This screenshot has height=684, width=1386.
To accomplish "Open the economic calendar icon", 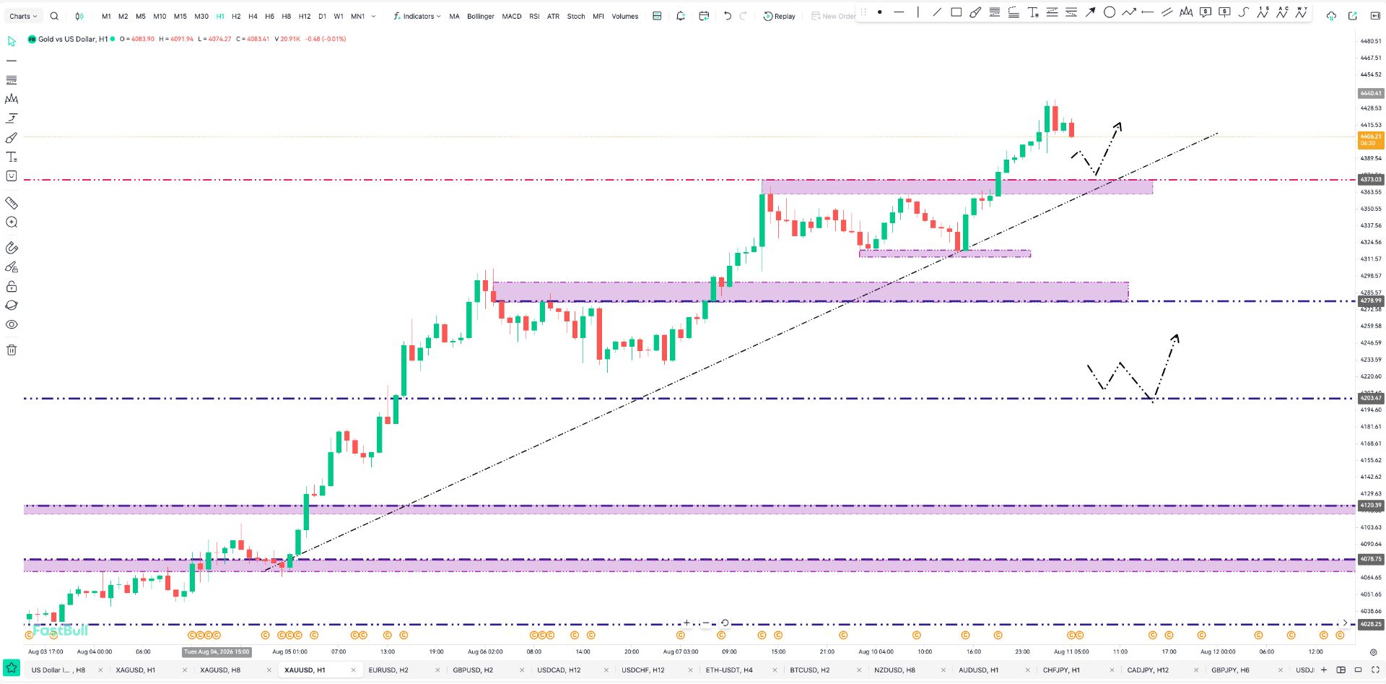I will (704, 16).
